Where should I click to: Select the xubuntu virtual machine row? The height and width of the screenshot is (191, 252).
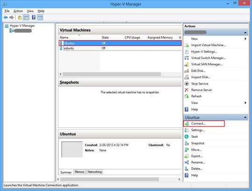coord(120,48)
